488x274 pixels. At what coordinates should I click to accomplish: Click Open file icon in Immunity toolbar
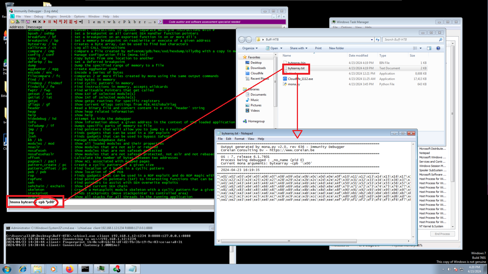pyautogui.click(x=13, y=22)
